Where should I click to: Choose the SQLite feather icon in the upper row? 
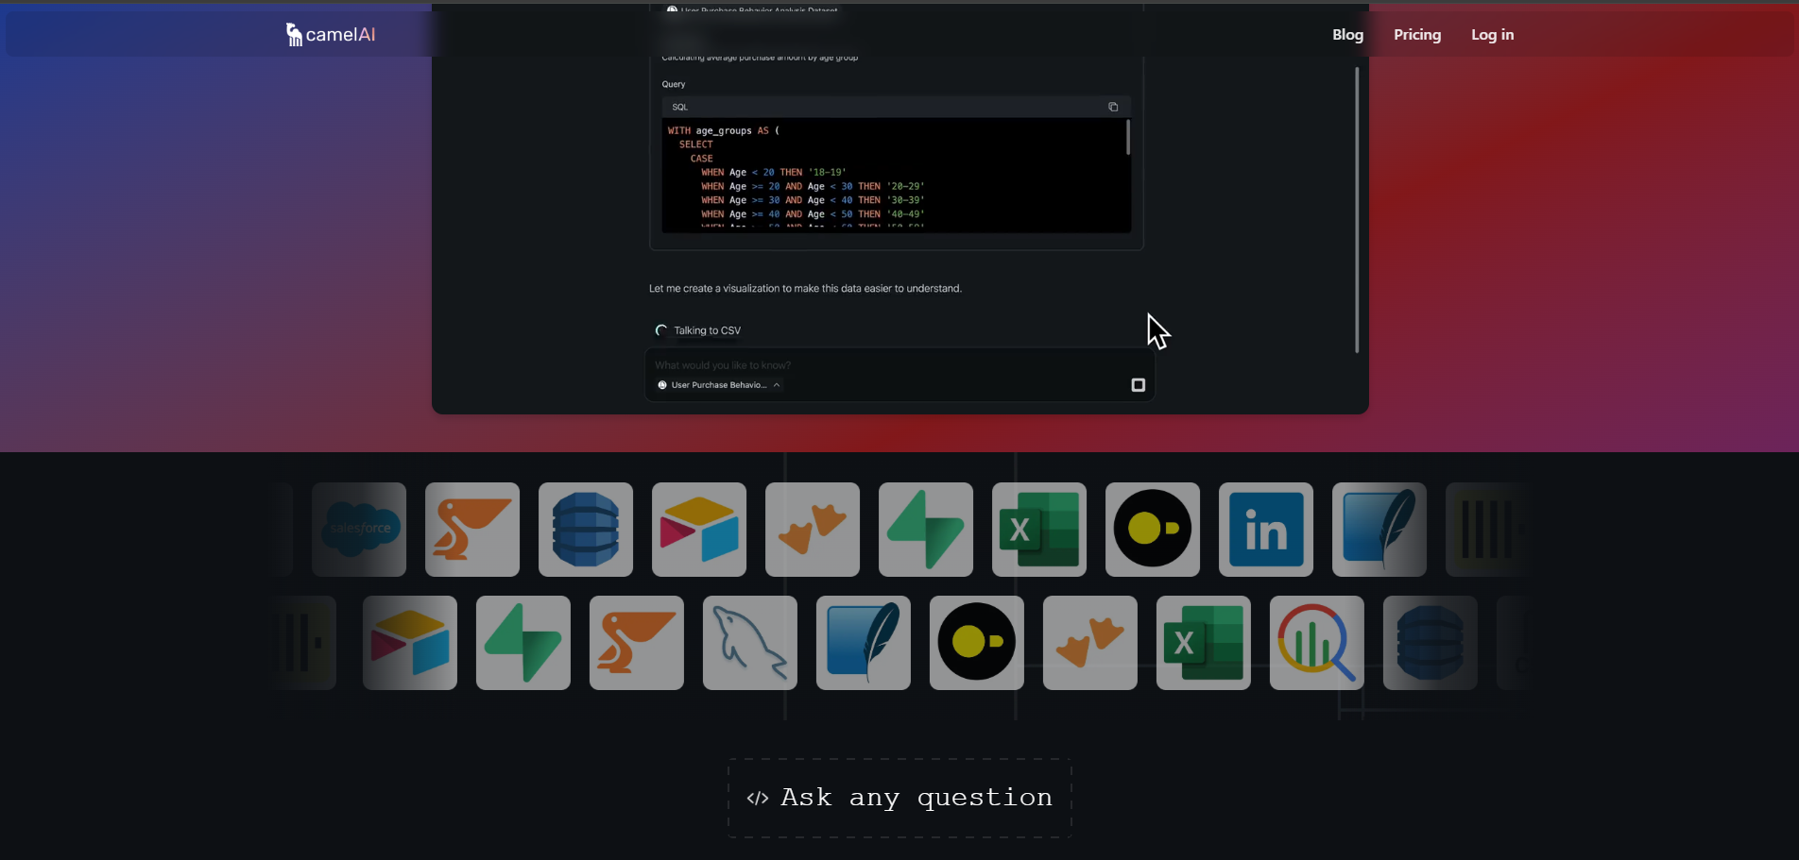[x=1379, y=530]
